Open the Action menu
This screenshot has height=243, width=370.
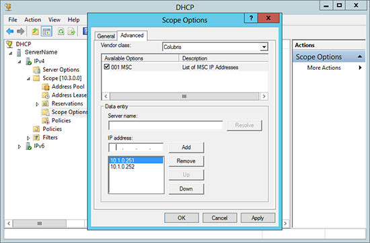(32, 19)
